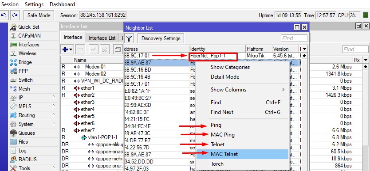
Task: Switch to the Interface tab
Action: [x=73, y=37]
